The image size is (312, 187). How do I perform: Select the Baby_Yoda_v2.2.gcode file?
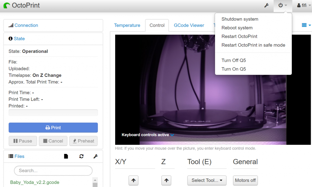point(35,182)
